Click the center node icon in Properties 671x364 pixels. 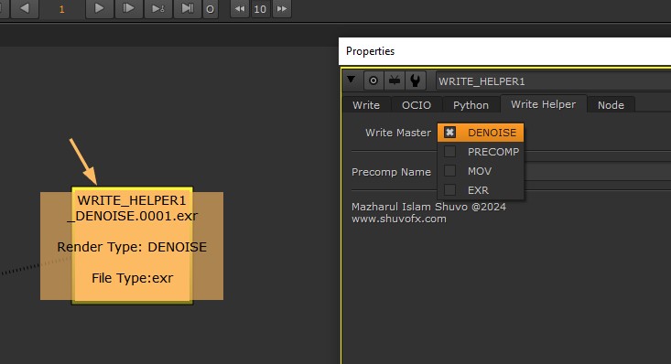click(x=373, y=80)
